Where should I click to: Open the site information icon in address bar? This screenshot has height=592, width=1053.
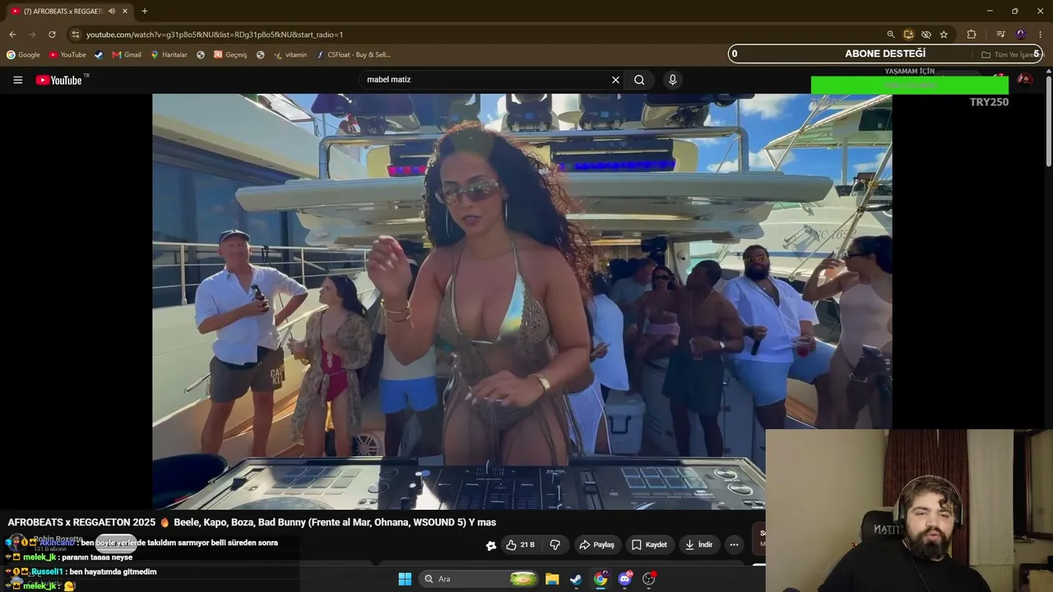tap(75, 35)
